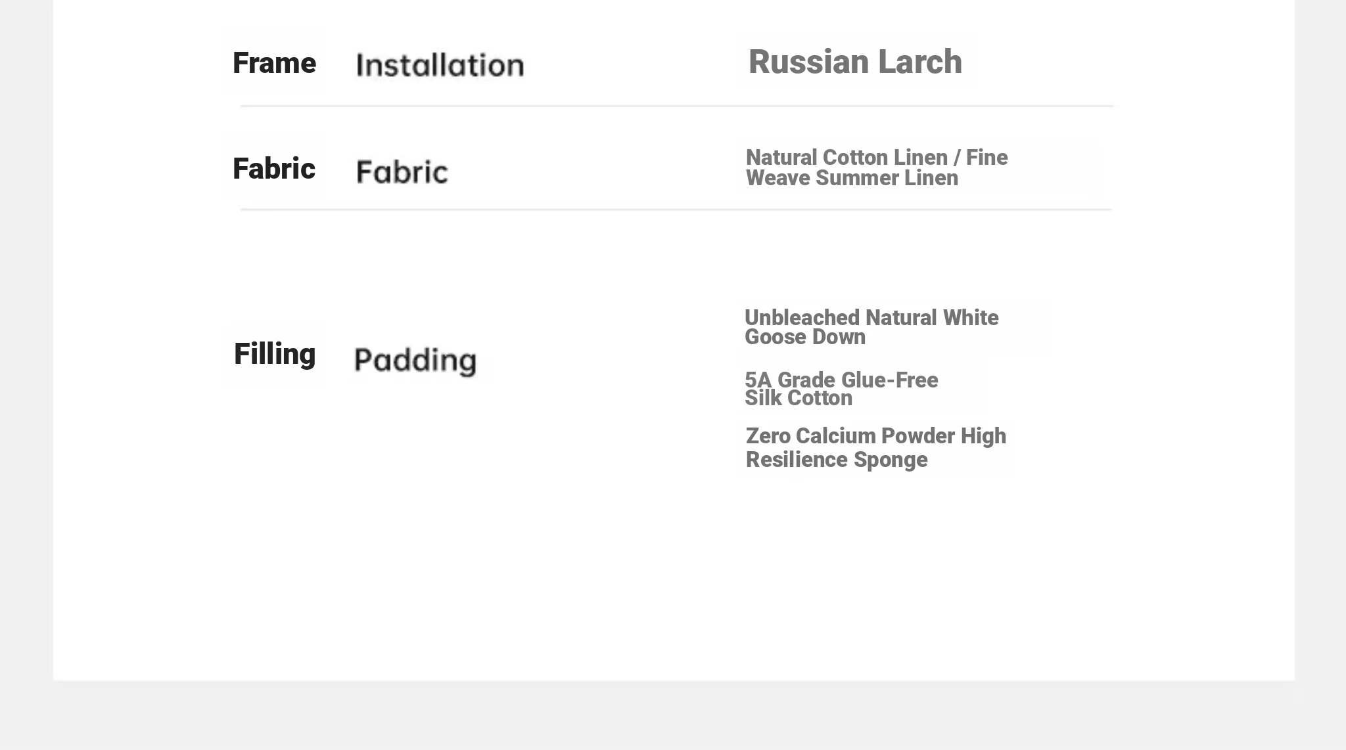Click the divider line under Frame row
This screenshot has width=1346, height=750.
click(677, 106)
